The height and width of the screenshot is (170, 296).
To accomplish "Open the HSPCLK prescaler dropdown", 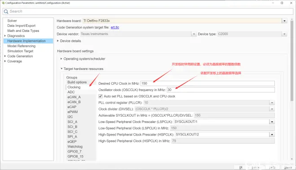I will 272,135.
